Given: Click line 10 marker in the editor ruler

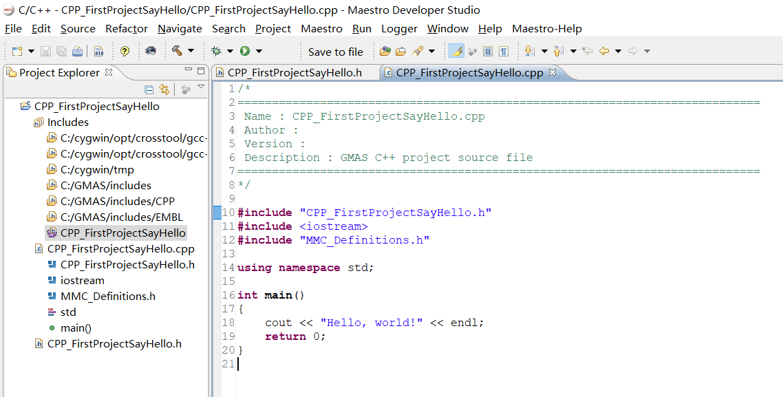Looking at the screenshot, I should [217, 212].
